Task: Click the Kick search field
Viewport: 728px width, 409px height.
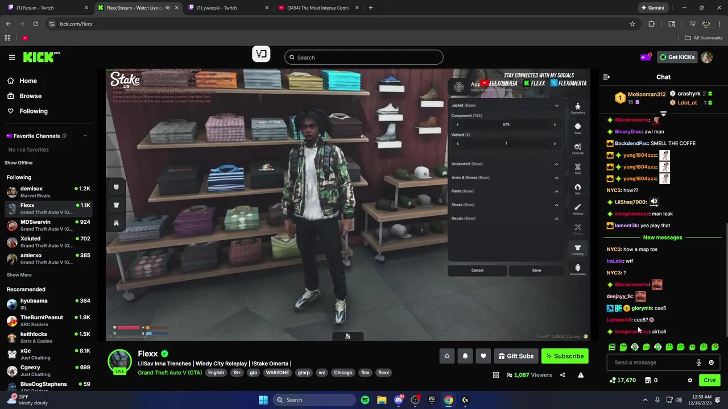Action: tap(364, 57)
